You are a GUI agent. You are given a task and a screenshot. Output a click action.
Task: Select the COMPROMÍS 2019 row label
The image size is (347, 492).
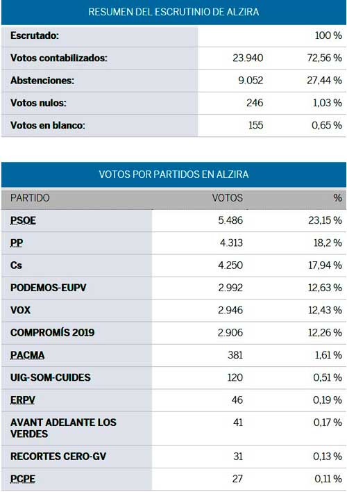tap(52, 333)
